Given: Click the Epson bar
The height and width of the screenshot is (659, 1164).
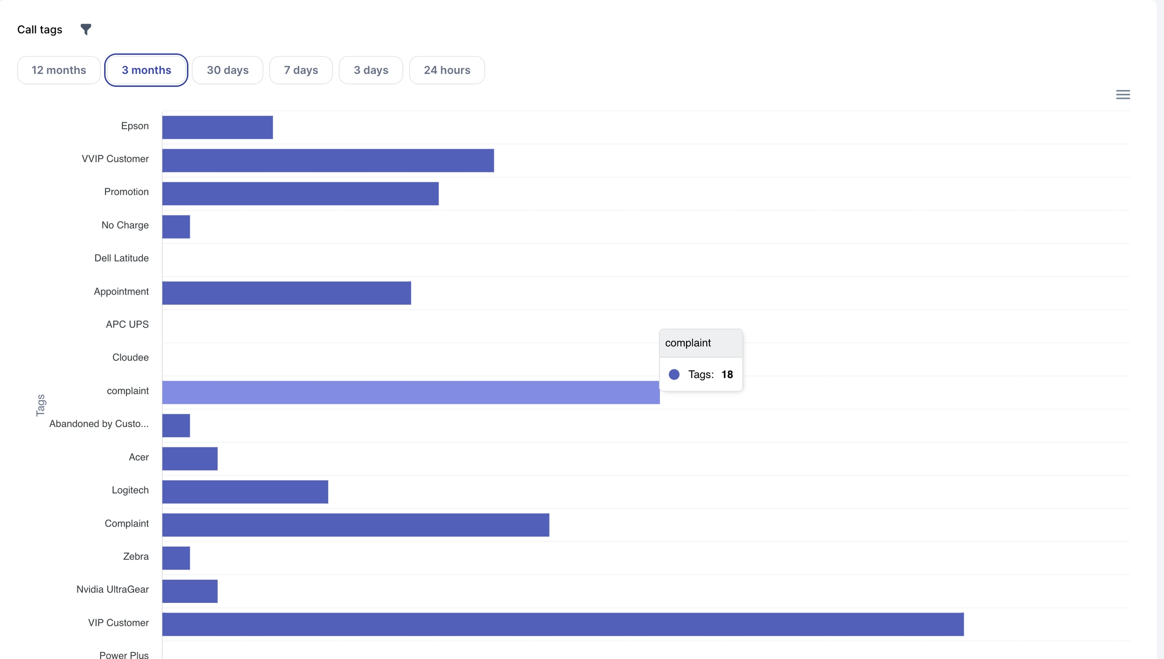Looking at the screenshot, I should 217,127.
